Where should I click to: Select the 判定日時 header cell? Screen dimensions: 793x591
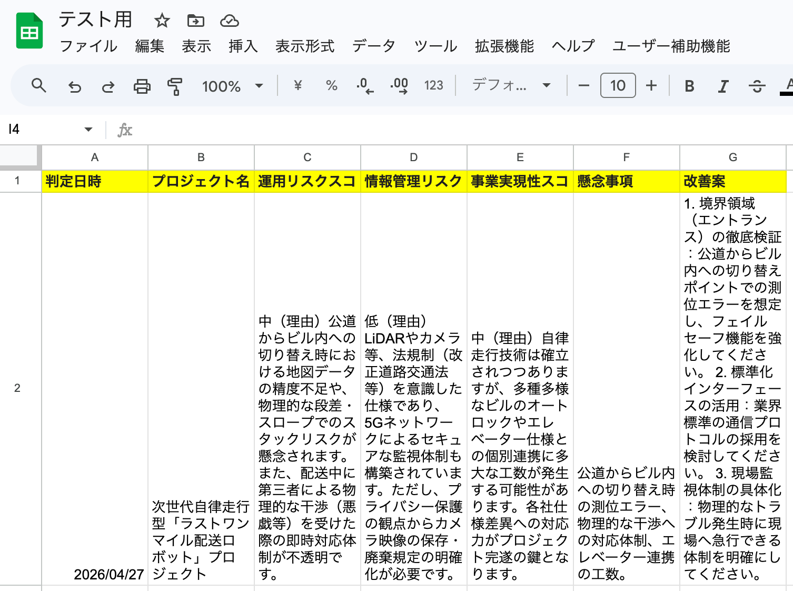[95, 181]
